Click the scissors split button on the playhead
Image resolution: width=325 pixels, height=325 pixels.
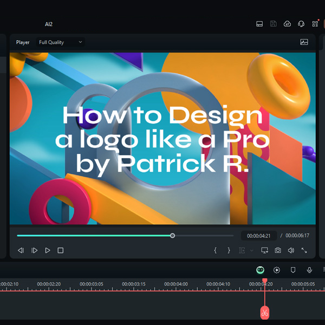pos(264,313)
